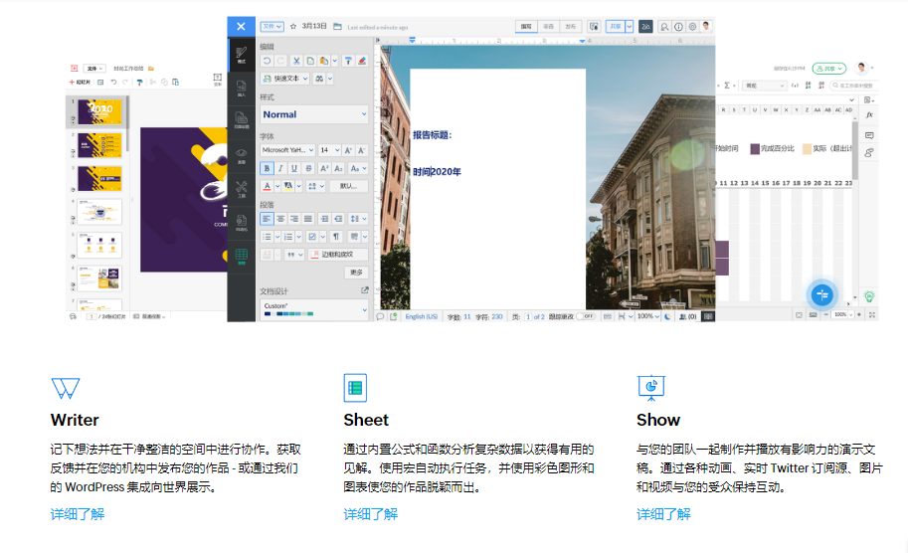This screenshot has width=908, height=553.
Task: Click the Writer 详细了解 link
Action: tap(77, 514)
